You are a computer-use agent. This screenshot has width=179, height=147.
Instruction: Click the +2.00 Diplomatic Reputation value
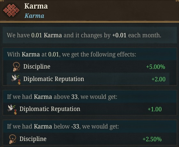point(159,79)
